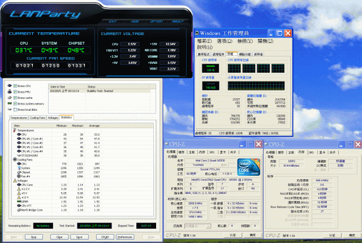Viewport: 362px width, 243px height.
Task: Open the 檔案(F) menu in Task Manager
Action: (x=204, y=41)
